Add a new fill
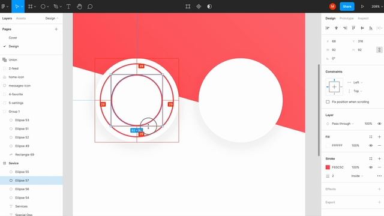The width and height of the screenshot is (384, 216). pos(379,137)
